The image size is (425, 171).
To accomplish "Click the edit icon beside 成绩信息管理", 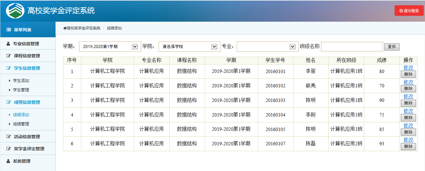I will 9,102.
